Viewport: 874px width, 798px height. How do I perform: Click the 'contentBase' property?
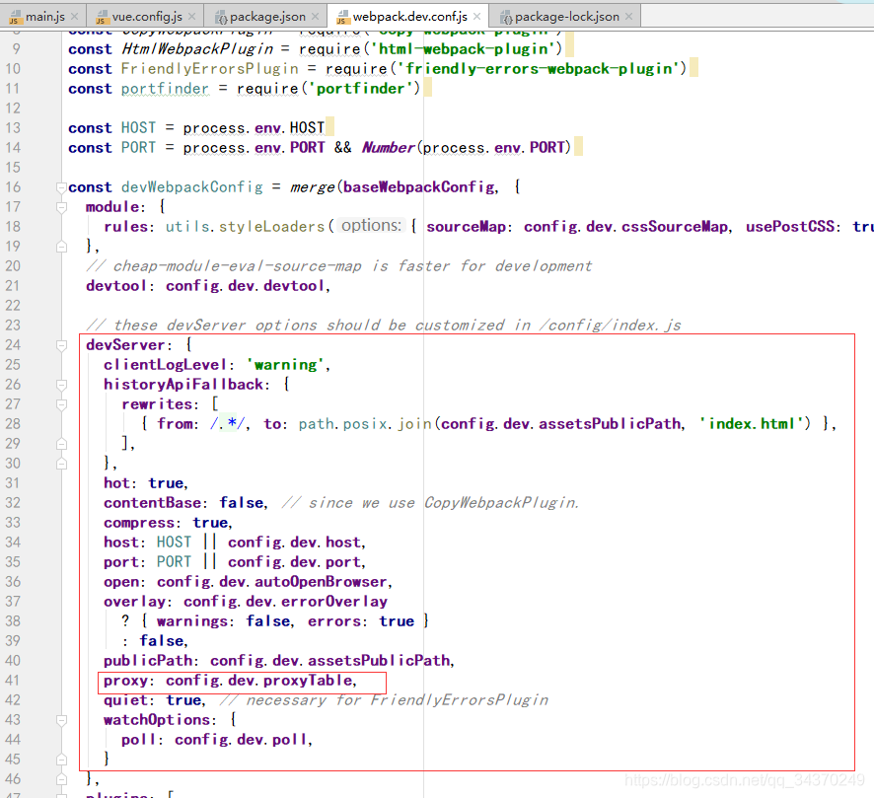click(152, 503)
